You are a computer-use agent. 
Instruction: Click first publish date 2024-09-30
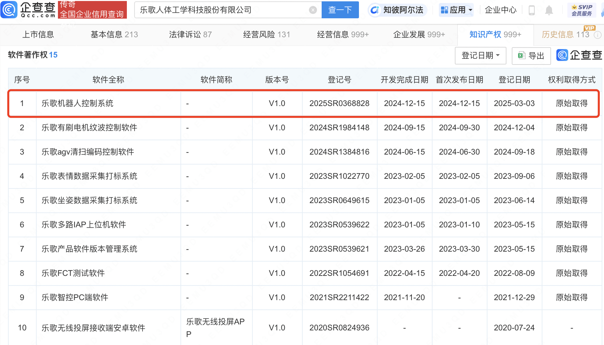tap(459, 128)
